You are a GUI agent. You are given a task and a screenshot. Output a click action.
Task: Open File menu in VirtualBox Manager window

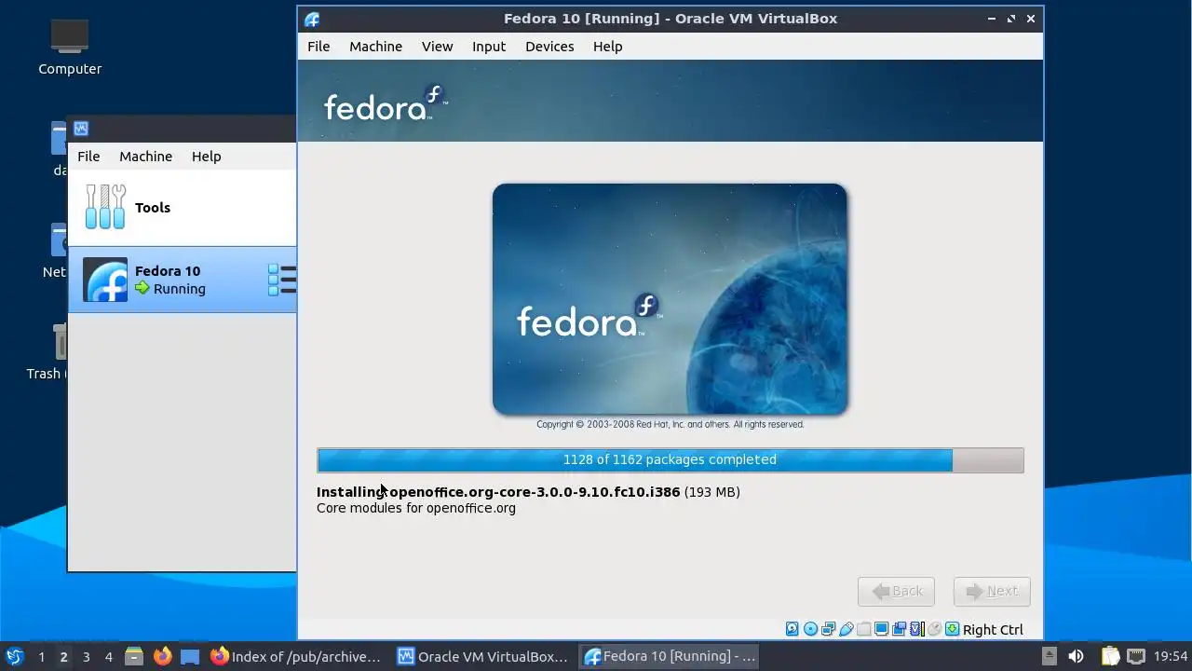coord(88,157)
